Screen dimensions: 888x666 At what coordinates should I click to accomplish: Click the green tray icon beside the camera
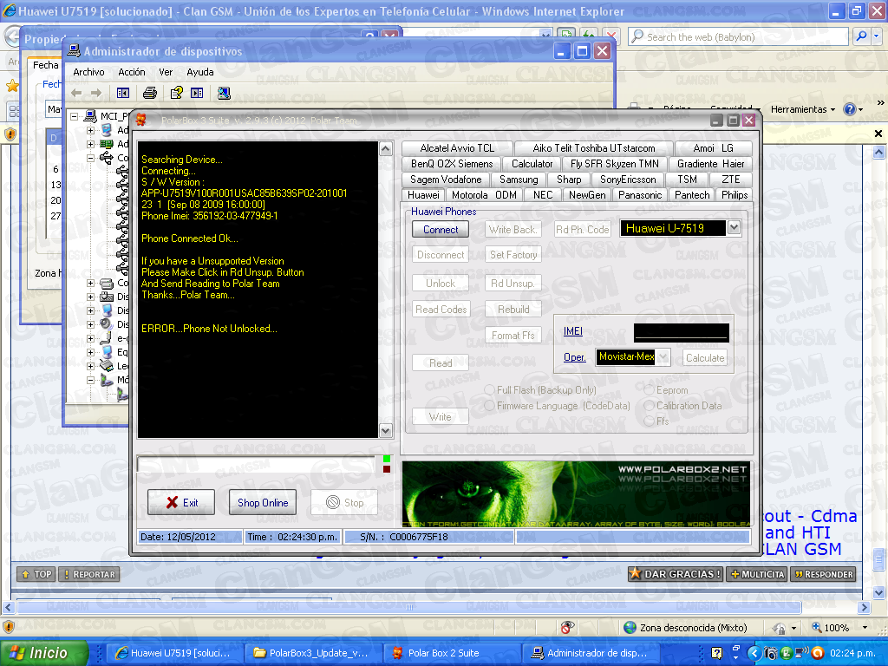[x=786, y=653]
